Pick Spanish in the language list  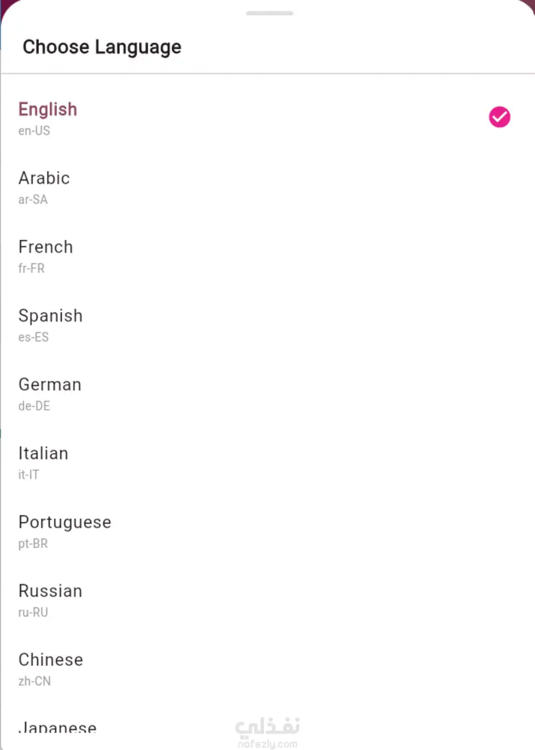(x=50, y=316)
